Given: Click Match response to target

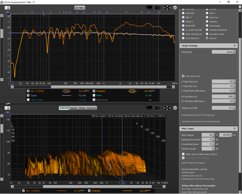Looking at the screenshot, I should (193, 163).
